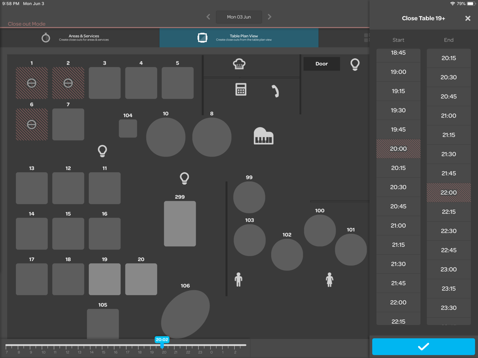
Task: Select round table 99
Action: point(249,197)
